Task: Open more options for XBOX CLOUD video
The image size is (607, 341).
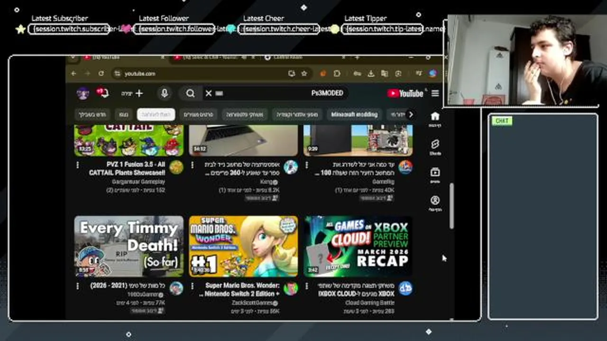Action: coord(307,286)
